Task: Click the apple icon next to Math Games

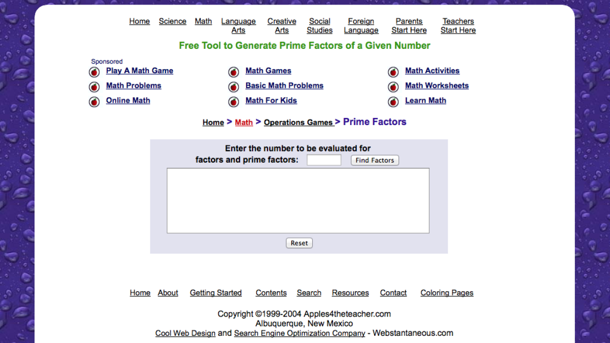Action: (233, 72)
